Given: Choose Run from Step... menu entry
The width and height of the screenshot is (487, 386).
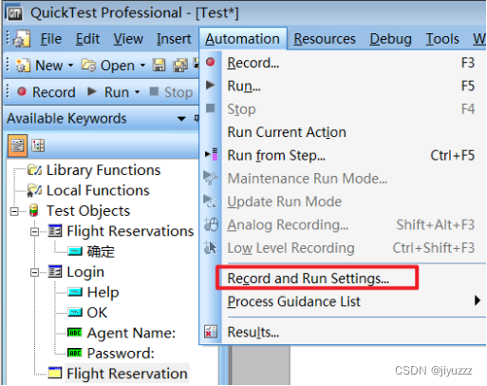Looking at the screenshot, I should coord(343,155).
